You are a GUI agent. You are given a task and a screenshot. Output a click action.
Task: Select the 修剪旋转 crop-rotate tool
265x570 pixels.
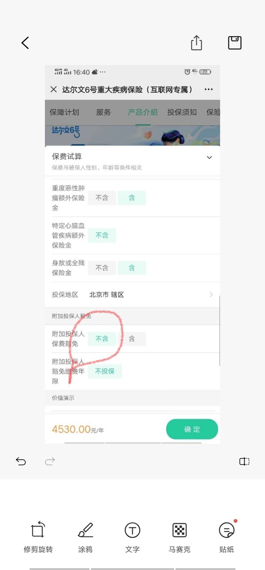pos(38,537)
